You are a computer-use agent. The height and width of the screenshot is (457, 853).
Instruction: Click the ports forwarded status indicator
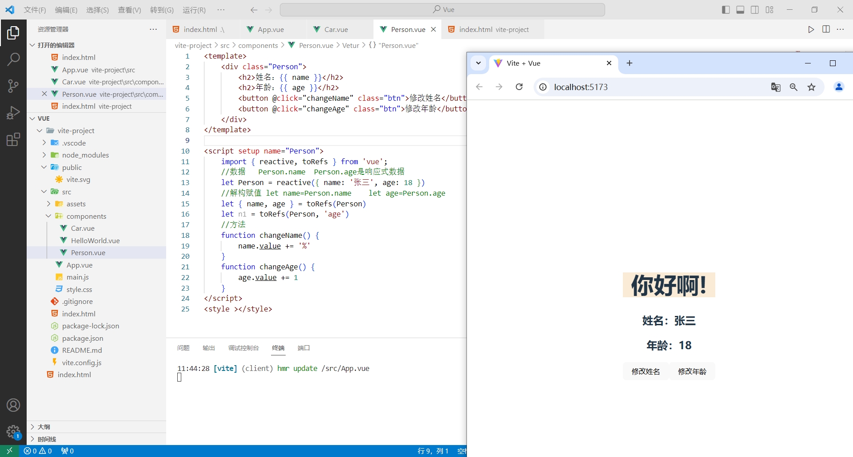point(68,451)
